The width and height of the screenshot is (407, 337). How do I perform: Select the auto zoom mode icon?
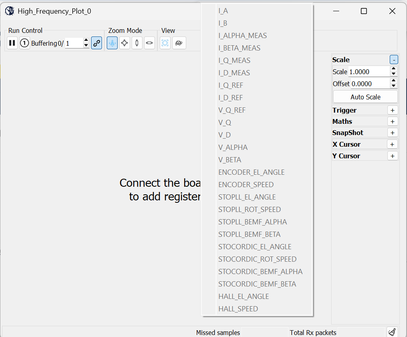pyautogui.click(x=112, y=43)
